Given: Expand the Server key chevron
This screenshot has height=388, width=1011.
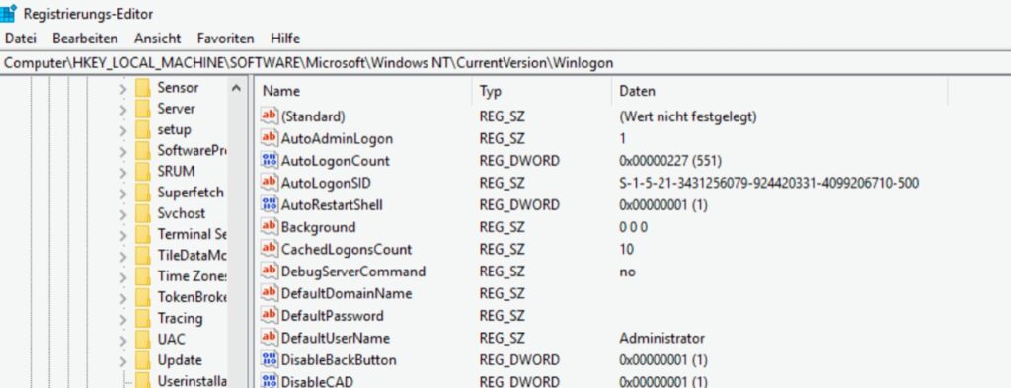Looking at the screenshot, I should click(123, 110).
